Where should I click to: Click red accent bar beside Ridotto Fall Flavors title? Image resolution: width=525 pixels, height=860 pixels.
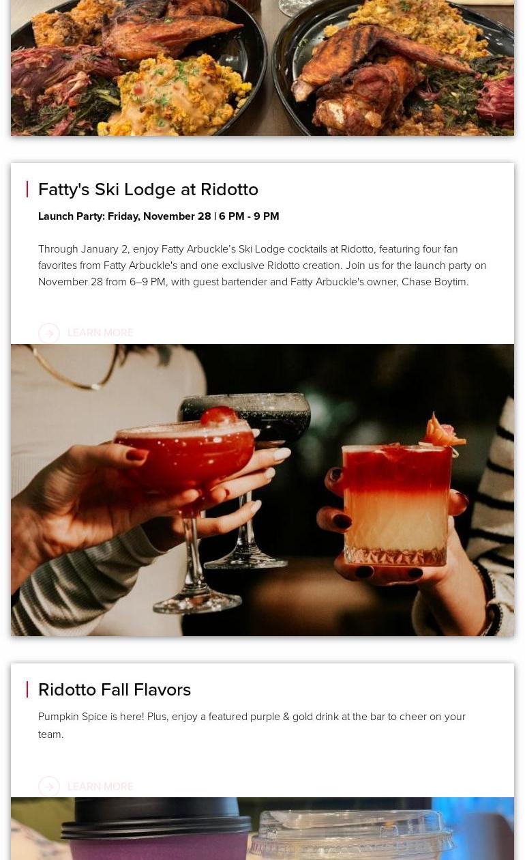[27, 689]
